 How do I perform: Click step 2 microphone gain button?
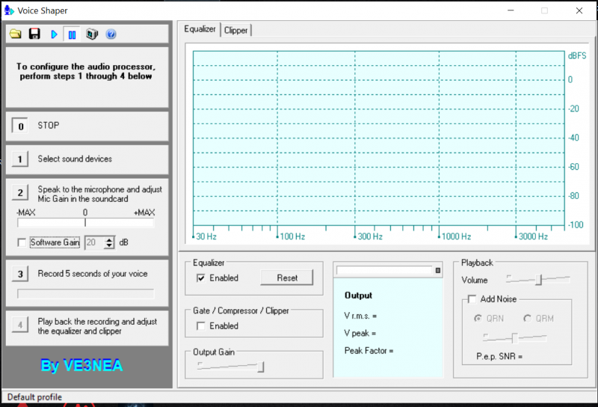pyautogui.click(x=20, y=193)
